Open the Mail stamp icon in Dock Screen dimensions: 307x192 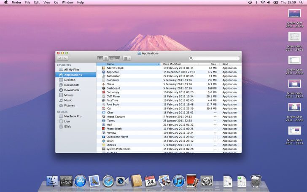coord(94,181)
